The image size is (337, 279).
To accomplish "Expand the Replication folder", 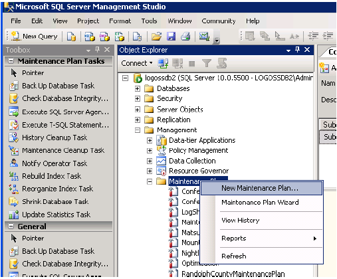I will pos(138,120).
